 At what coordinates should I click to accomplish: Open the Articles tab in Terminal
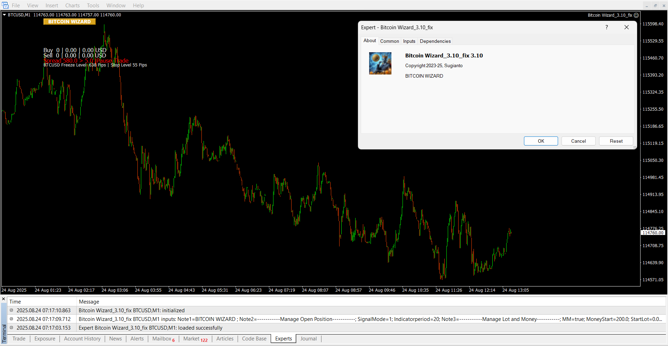pyautogui.click(x=225, y=339)
